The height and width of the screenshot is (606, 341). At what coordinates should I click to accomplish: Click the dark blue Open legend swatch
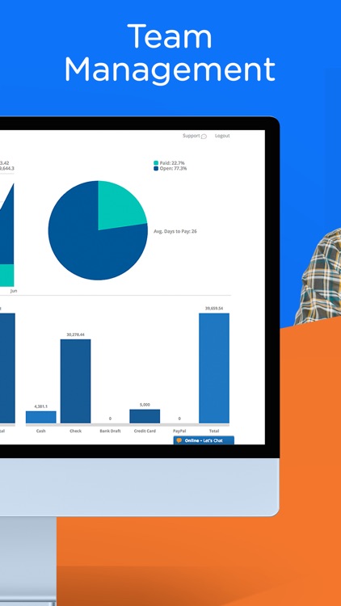156,169
